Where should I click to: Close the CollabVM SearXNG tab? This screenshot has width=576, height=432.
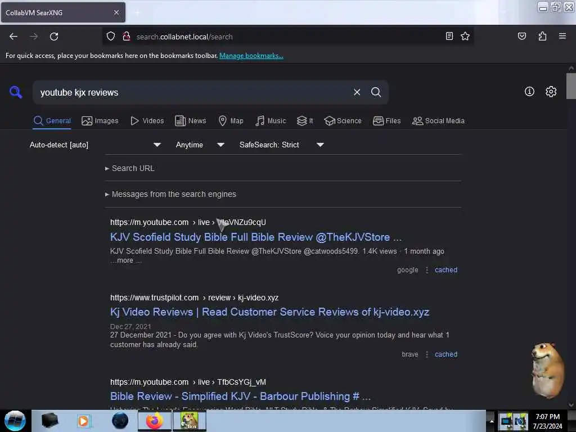(x=116, y=12)
